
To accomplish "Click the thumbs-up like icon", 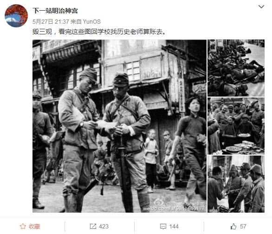I will pyautogui.click(x=233, y=227).
